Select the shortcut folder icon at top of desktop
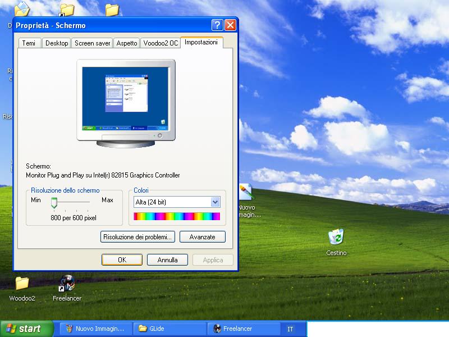 click(x=67, y=10)
